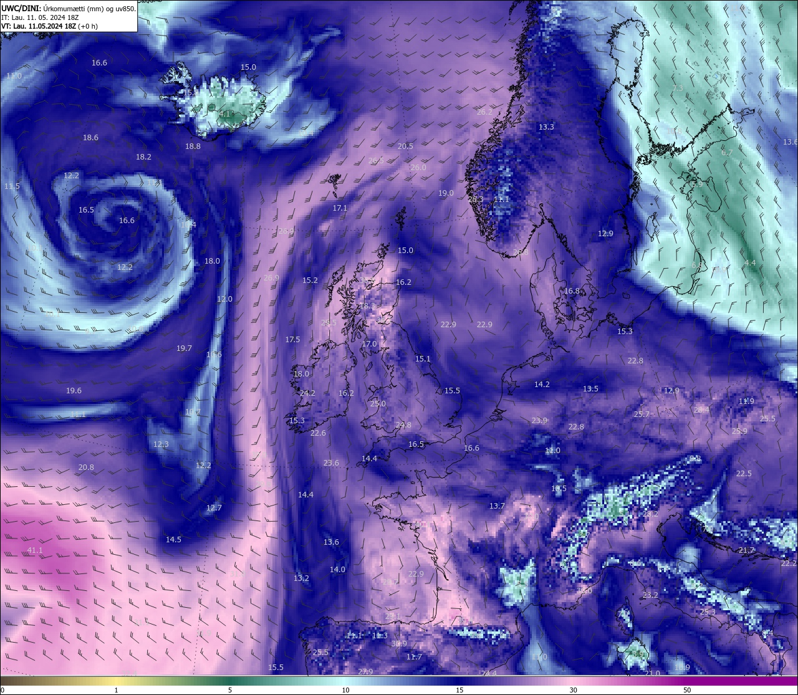The image size is (798, 695).
Task: Select the 18.6 precipitable water value
Action: (x=91, y=138)
